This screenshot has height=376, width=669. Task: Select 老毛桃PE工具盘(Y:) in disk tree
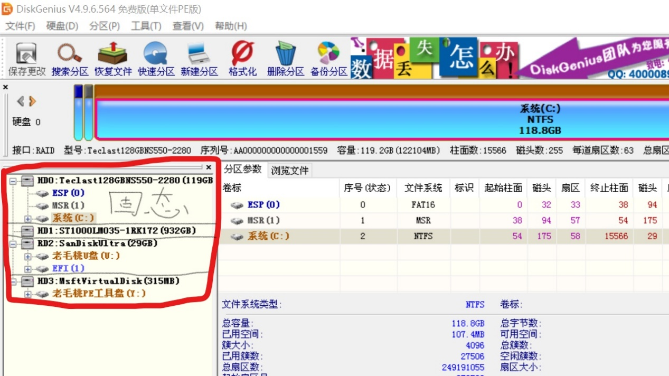[x=99, y=294]
